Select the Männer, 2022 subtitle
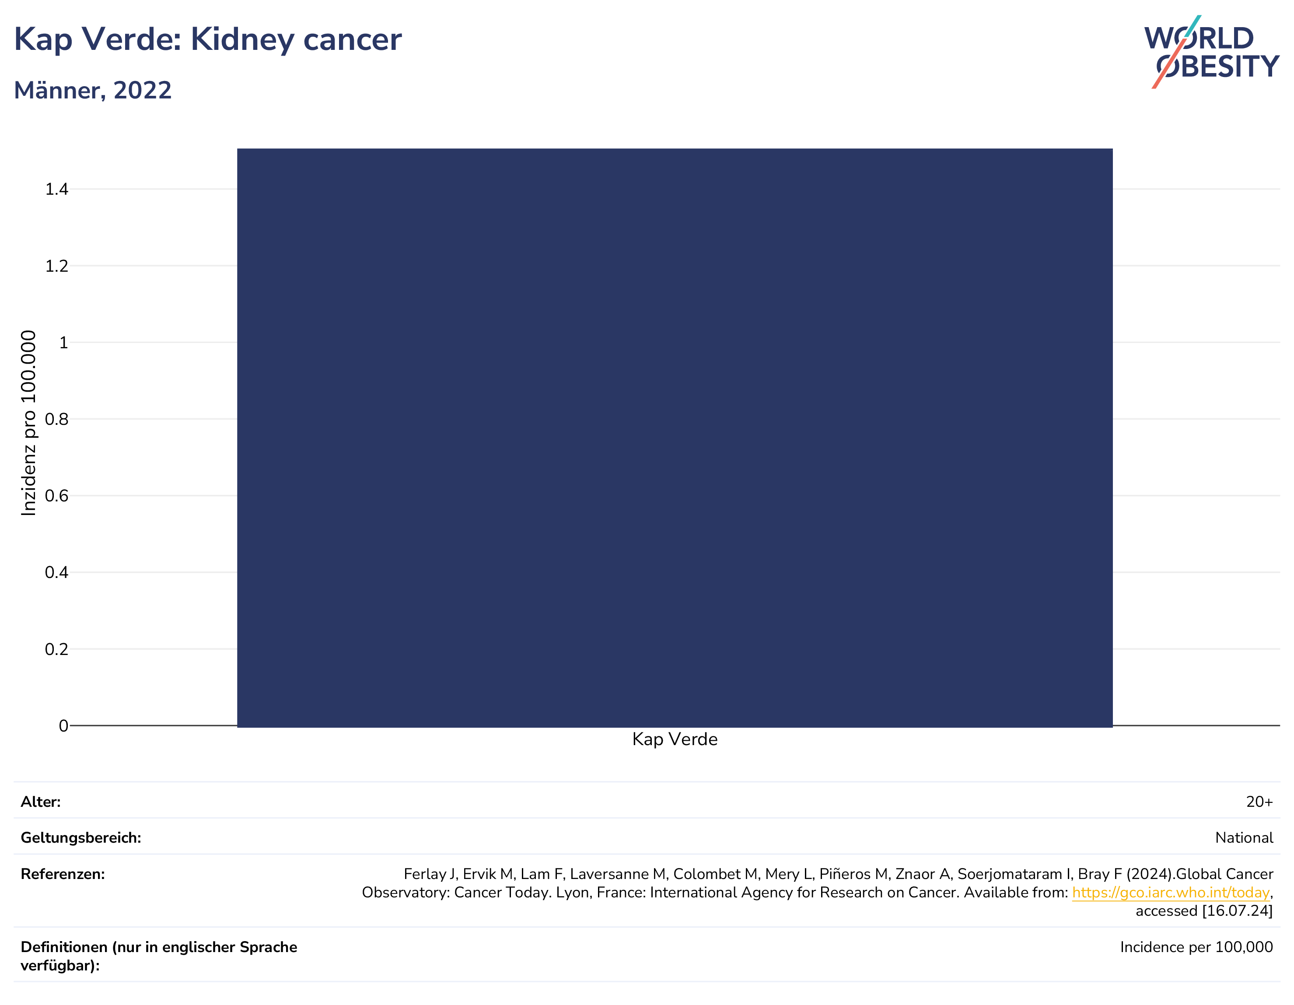 pos(92,91)
